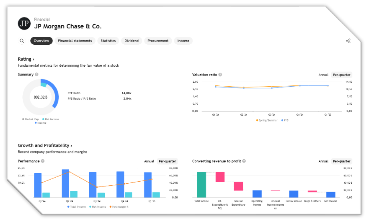Screen dimensions: 368x222
Task: Open help icon next to Summary
Action: point(37,75)
